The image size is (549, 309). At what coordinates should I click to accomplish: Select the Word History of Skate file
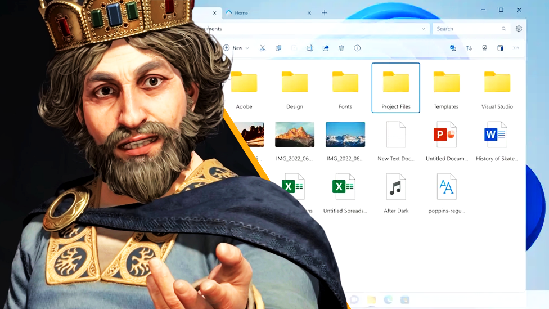(497, 141)
